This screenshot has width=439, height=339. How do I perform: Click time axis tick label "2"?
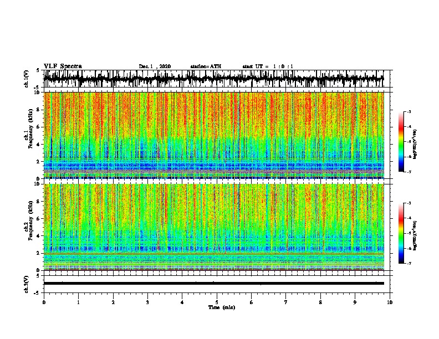(113, 302)
